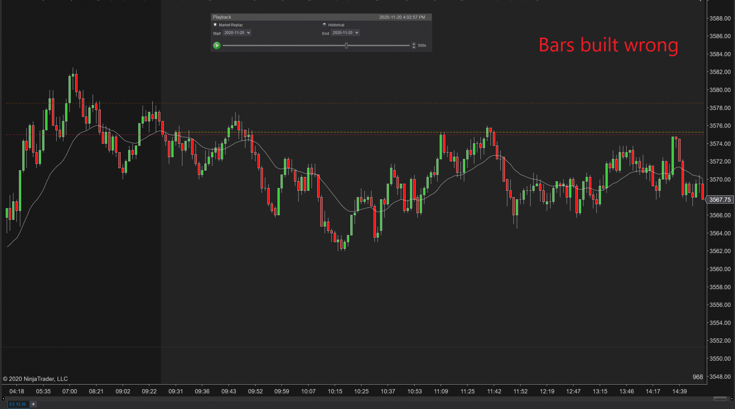Click the 07:00 time axis label
Image resolution: width=735 pixels, height=409 pixels.
click(70, 391)
